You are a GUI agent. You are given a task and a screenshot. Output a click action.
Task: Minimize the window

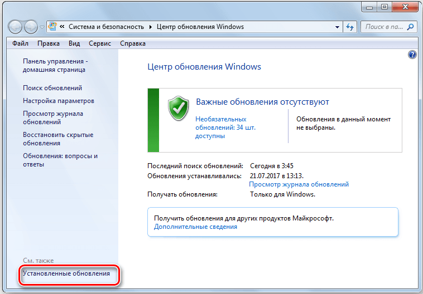pos(369,7)
